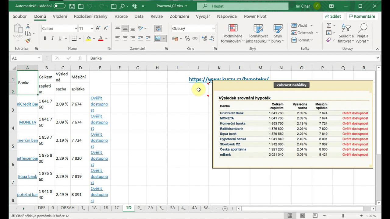The height and width of the screenshot is (219, 390).
Task: Toggle the AutoSave switch (Automatické ukládání)
Action: pyautogui.click(x=59, y=6)
